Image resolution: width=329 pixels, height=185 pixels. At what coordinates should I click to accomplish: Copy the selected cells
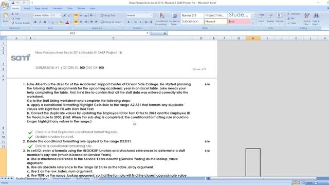coord(16,18)
